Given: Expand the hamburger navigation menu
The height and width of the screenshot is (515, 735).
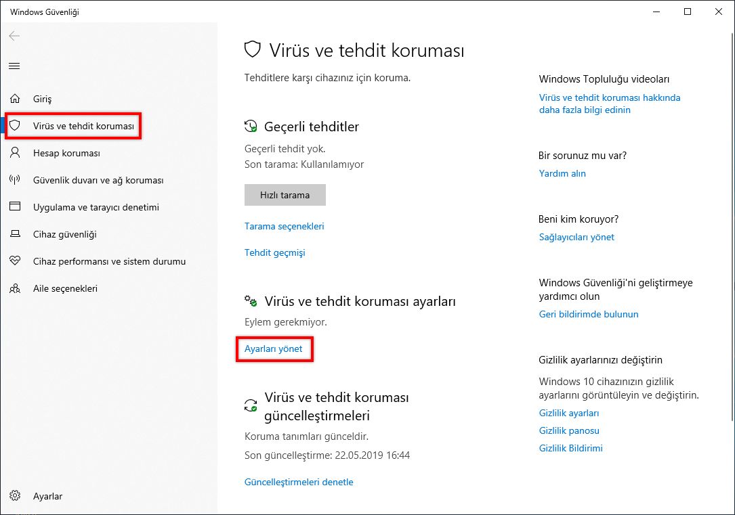Looking at the screenshot, I should [x=14, y=66].
